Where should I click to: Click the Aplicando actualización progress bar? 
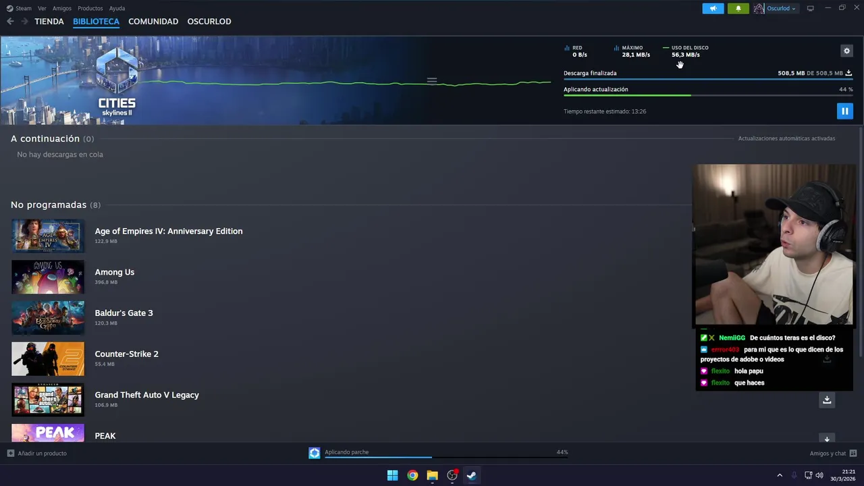[x=708, y=95]
